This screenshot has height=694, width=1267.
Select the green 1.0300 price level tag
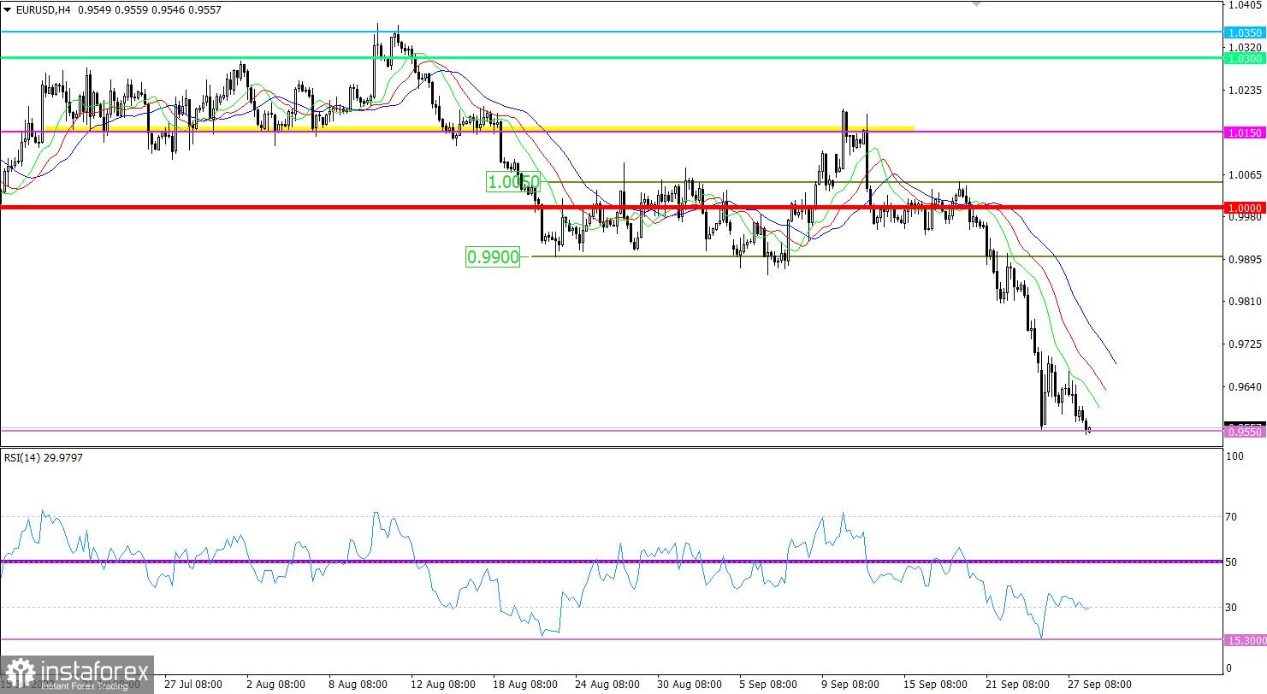(1245, 58)
